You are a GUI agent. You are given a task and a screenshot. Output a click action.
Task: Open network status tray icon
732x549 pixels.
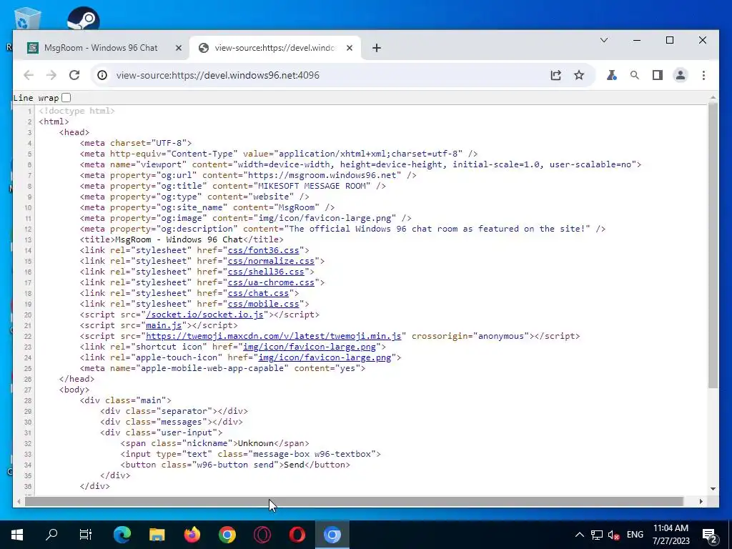coord(597,535)
